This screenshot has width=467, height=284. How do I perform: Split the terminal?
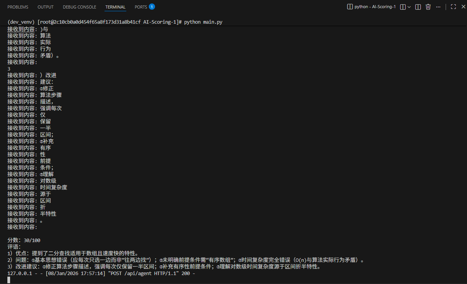(x=418, y=7)
